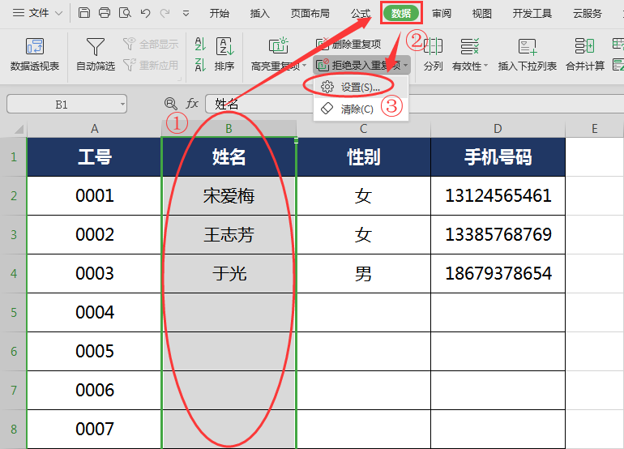Select column B header
This screenshot has width=624, height=449.
tap(229, 129)
